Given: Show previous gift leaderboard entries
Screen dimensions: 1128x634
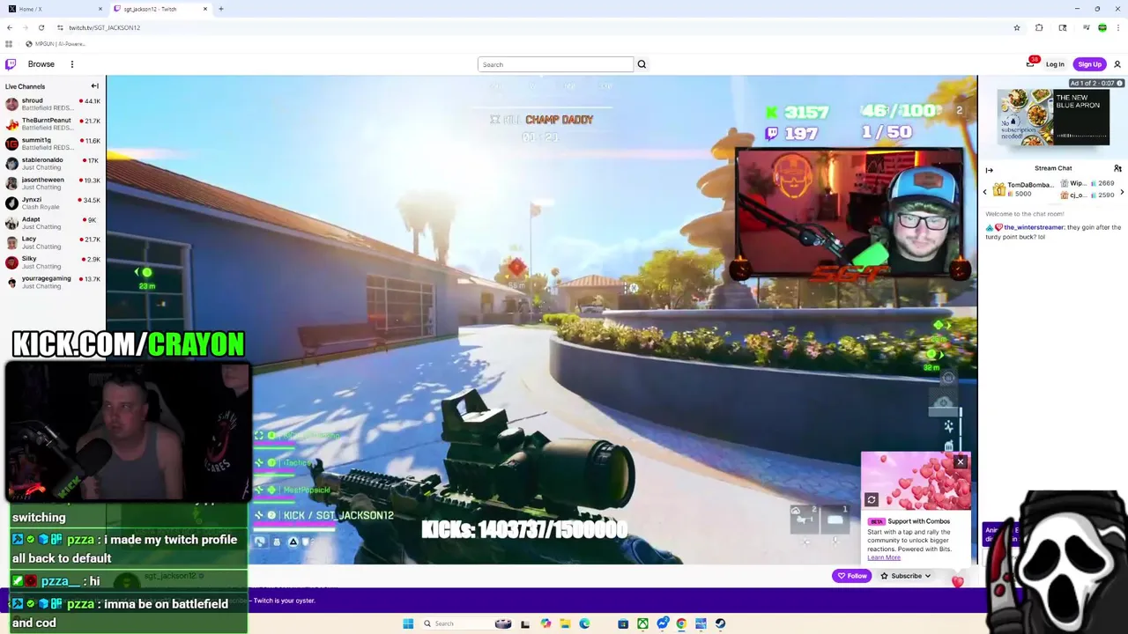Looking at the screenshot, I should pos(985,191).
